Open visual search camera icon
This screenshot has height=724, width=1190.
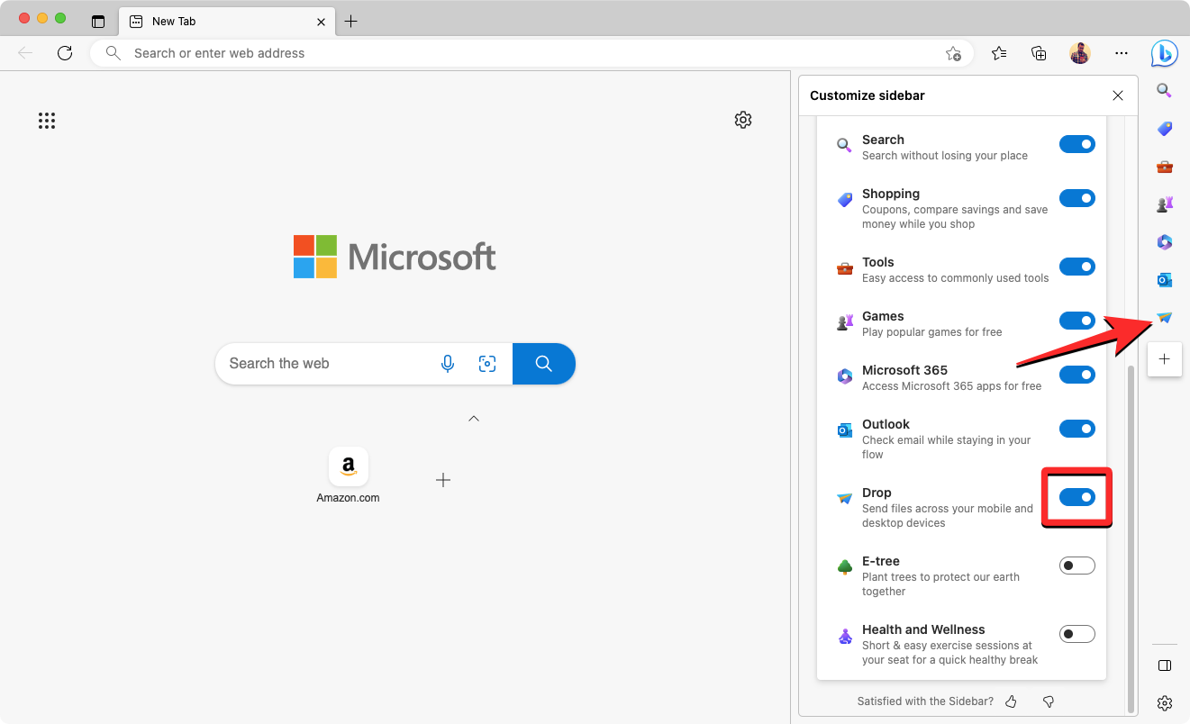coord(487,364)
